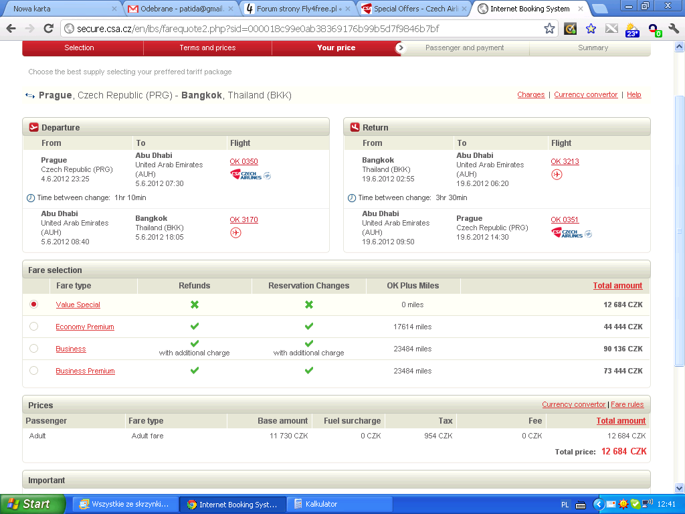Open flight OK 0351 details
The image size is (685, 514).
565,220
